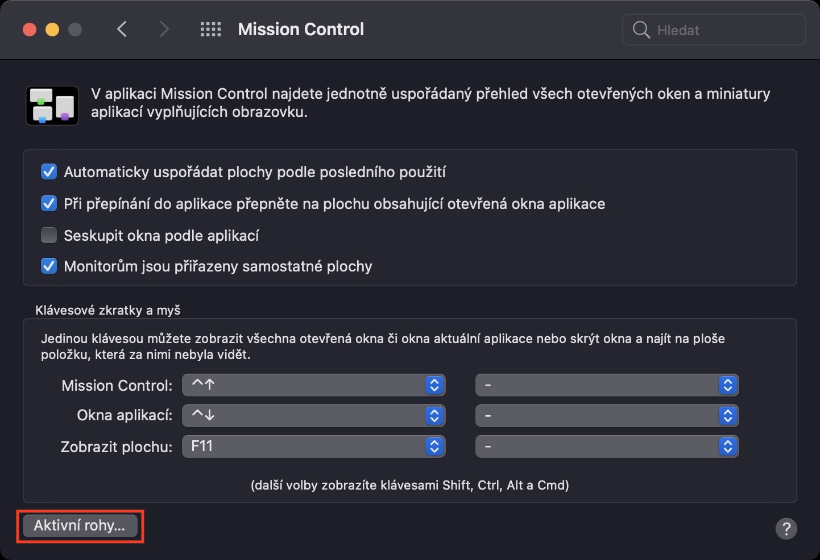Toggle Při přepínání do aplikace checkbox
Image resolution: width=820 pixels, height=560 pixels.
(49, 204)
